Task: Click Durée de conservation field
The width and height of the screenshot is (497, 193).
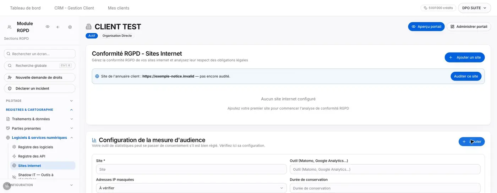Action: [x=385, y=188]
